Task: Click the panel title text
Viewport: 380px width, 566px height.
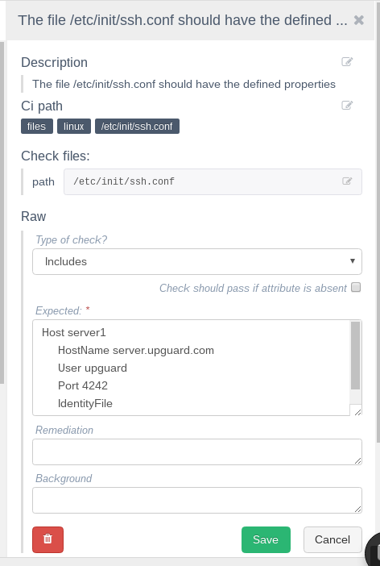Action: point(183,20)
